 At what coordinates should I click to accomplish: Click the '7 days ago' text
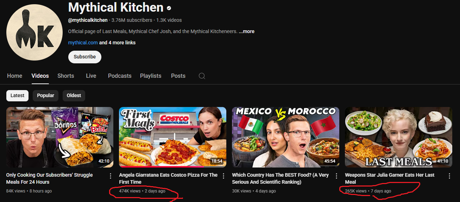pyautogui.click(x=381, y=191)
